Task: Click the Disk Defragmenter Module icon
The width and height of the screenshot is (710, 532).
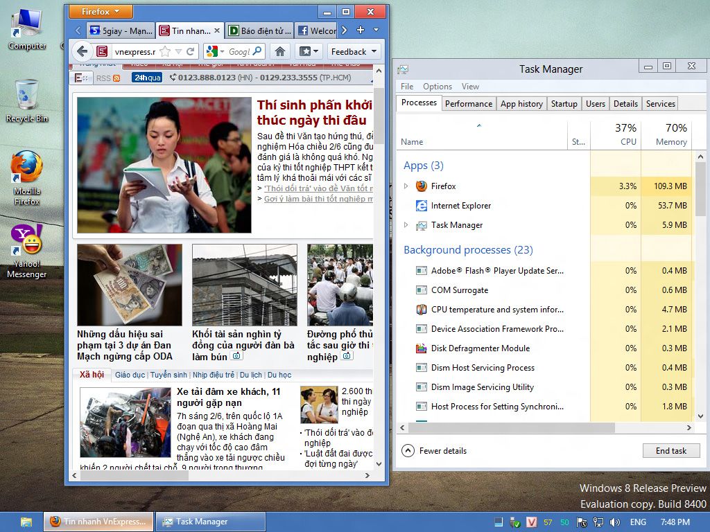Action: pyautogui.click(x=422, y=348)
